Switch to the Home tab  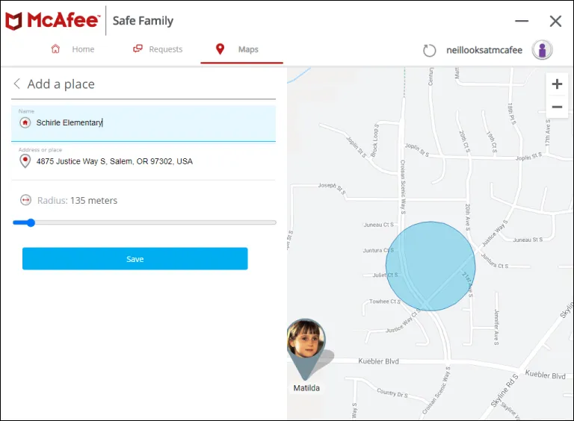point(73,49)
